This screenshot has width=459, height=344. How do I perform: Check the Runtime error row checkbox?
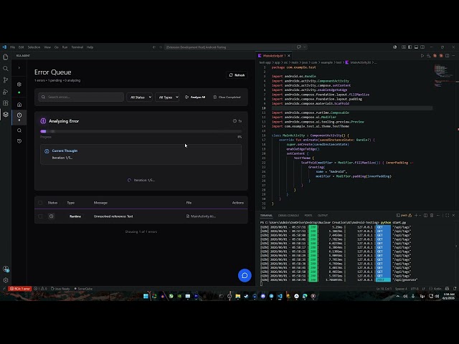point(40,216)
